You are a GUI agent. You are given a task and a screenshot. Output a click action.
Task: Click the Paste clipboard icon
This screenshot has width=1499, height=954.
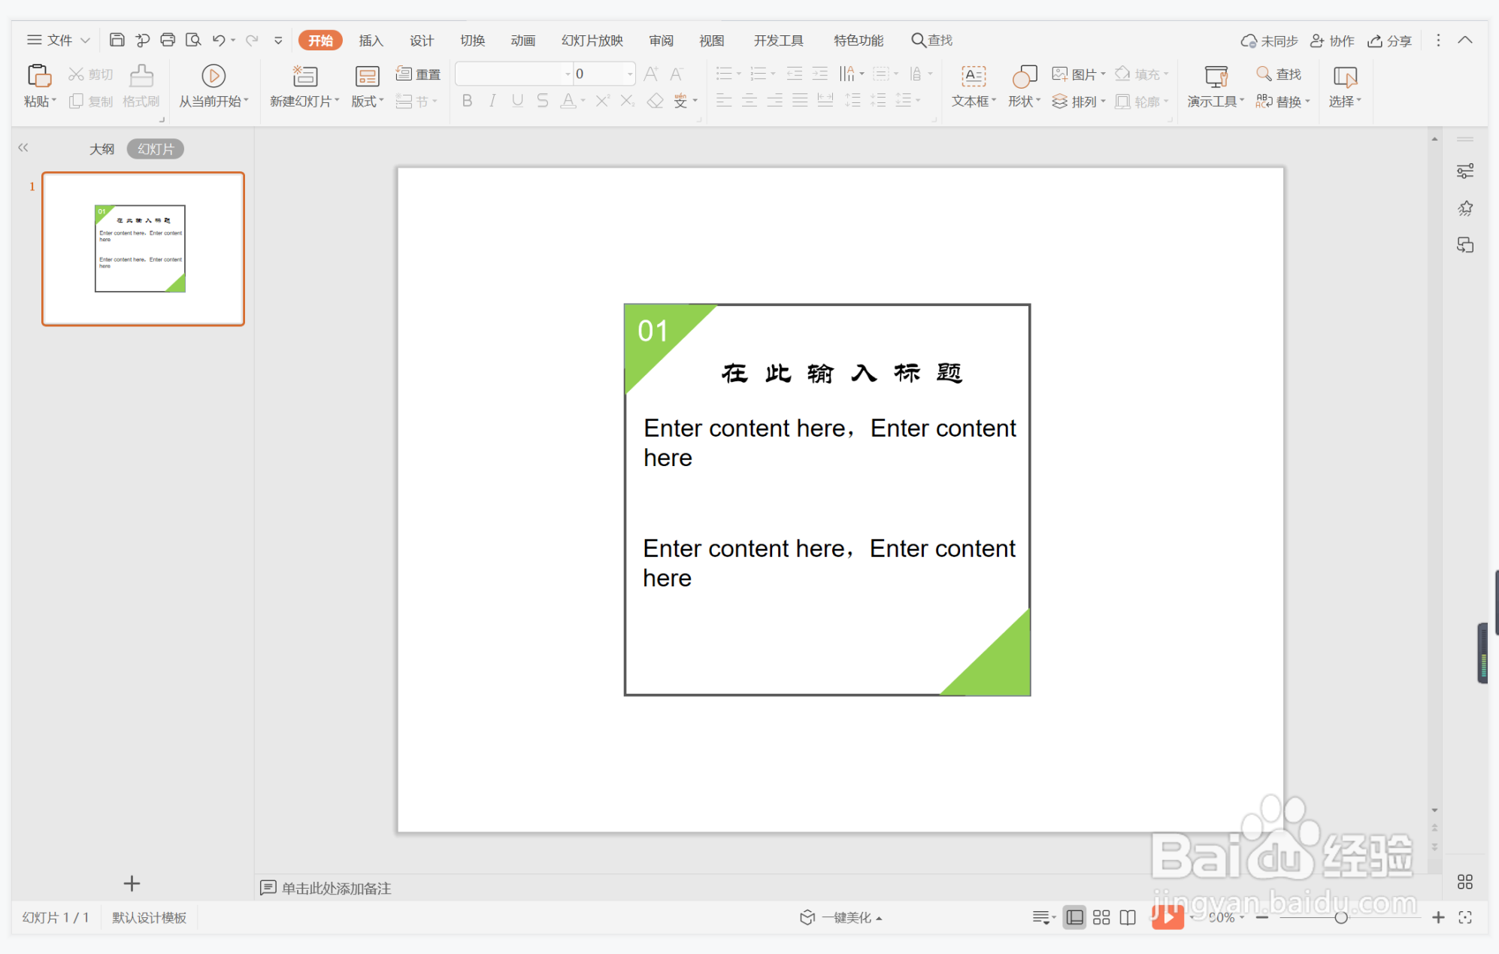38,76
